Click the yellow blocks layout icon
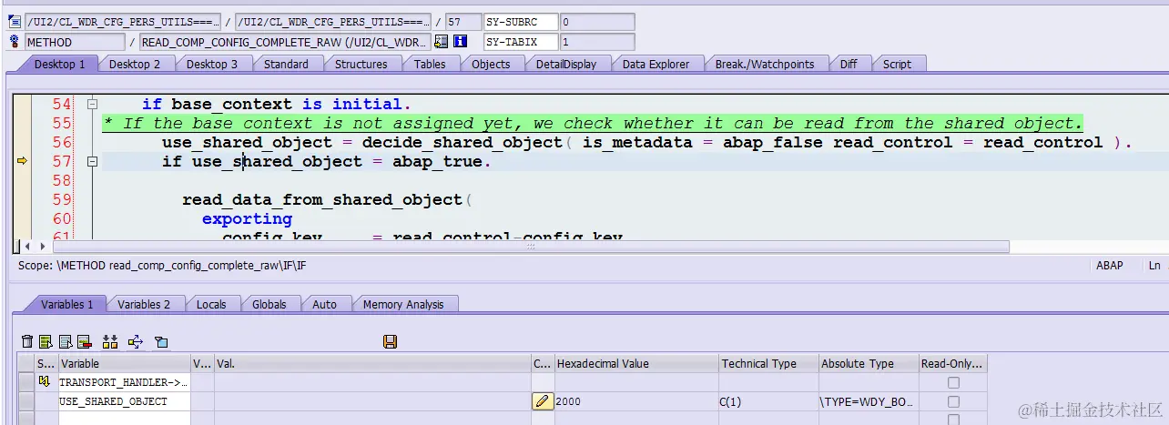The width and height of the screenshot is (1169, 425). (110, 342)
